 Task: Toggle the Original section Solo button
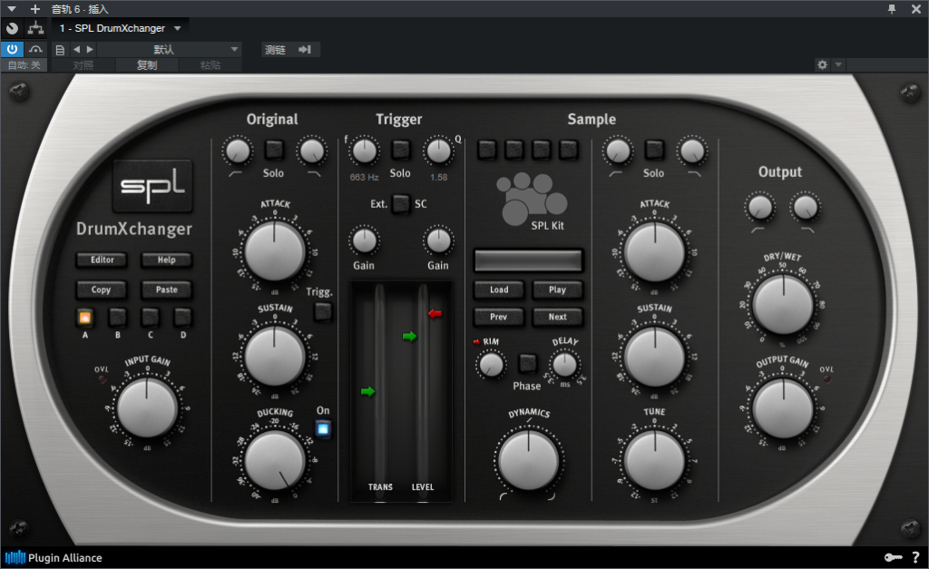pos(274,150)
